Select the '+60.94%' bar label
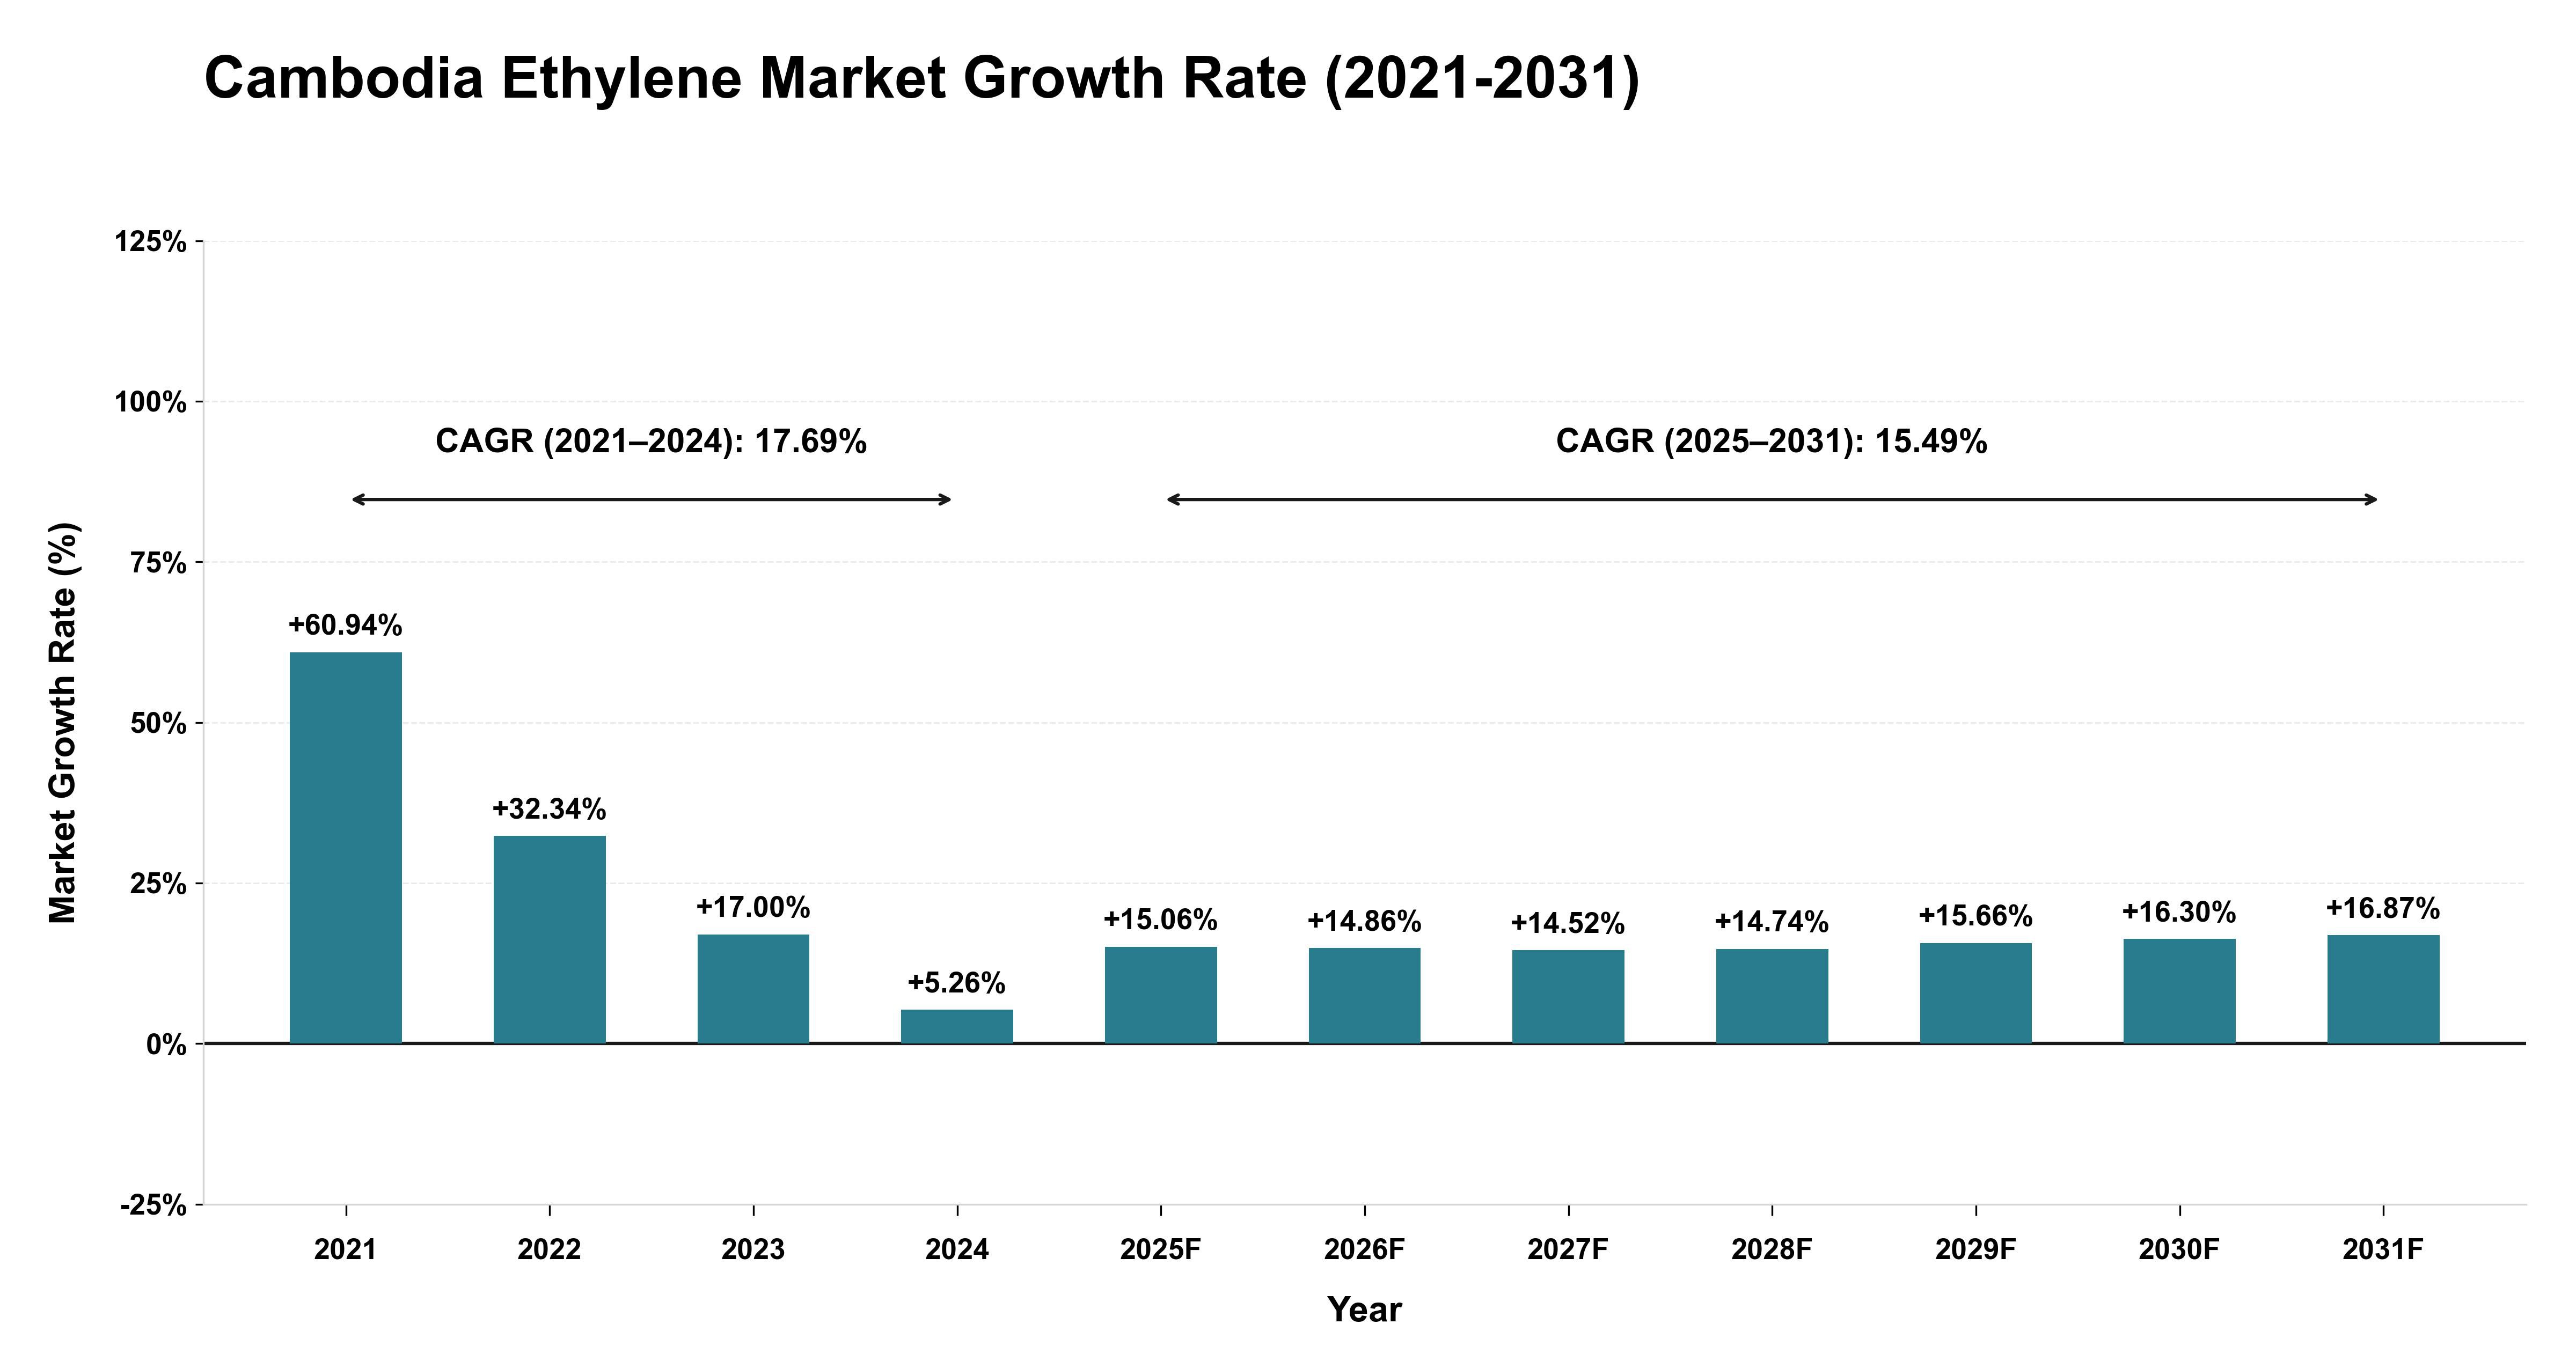Screen dimensions: 2576x1368 345,625
